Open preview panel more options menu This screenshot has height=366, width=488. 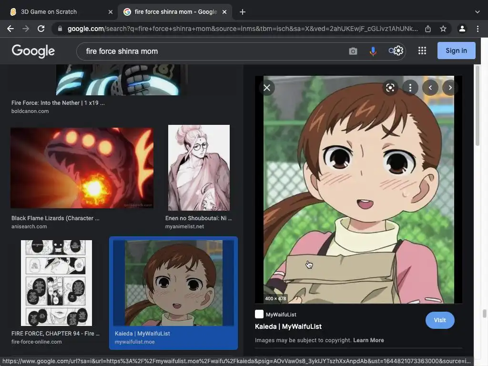pyautogui.click(x=410, y=88)
